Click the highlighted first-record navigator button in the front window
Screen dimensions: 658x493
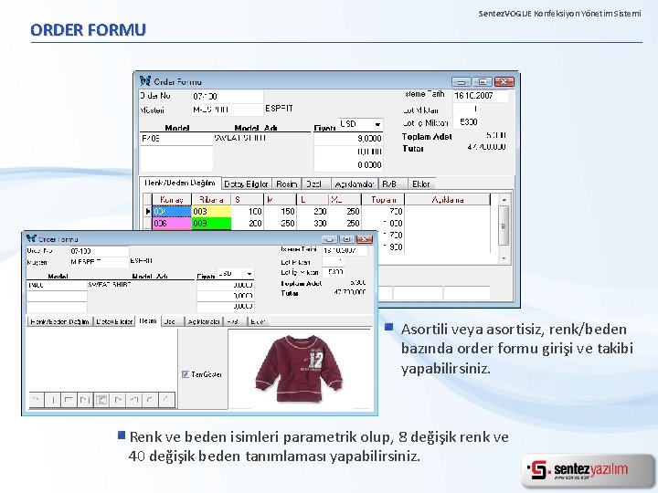pos(101,400)
